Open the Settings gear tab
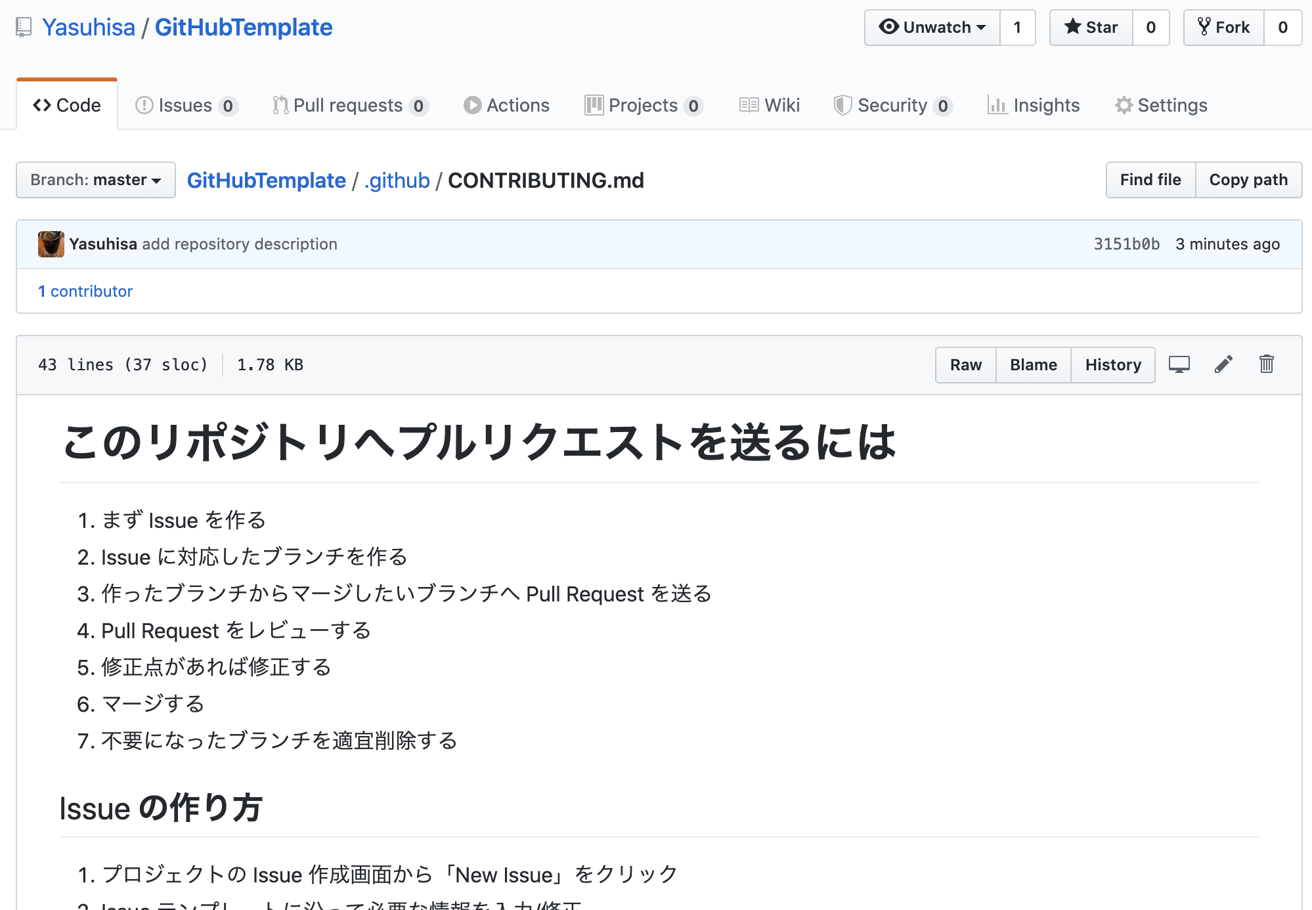Image resolution: width=1312 pixels, height=910 pixels. tap(1161, 105)
